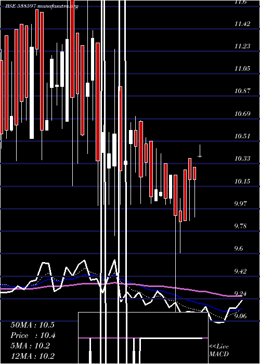Select the 11.05 price axis label
Screen dimensions: 260x364
click(x=242, y=69)
